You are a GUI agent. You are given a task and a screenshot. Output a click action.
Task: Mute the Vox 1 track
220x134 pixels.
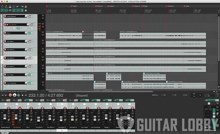pos(43,32)
